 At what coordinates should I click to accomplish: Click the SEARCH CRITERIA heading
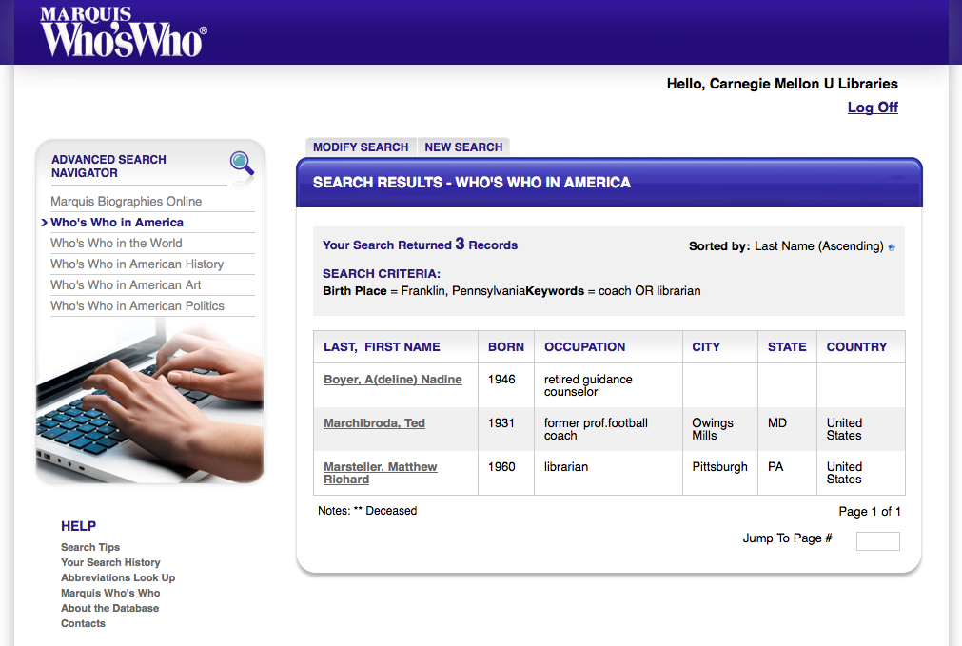coord(382,274)
